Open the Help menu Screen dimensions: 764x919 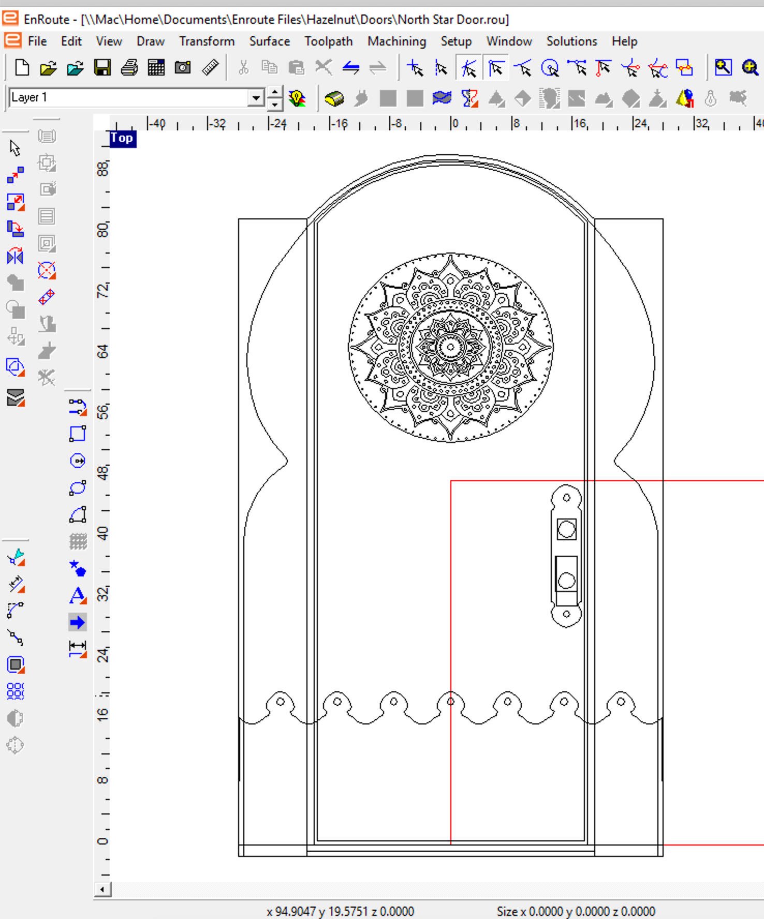pyautogui.click(x=624, y=41)
